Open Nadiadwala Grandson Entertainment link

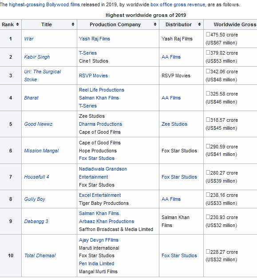click(x=103, y=173)
